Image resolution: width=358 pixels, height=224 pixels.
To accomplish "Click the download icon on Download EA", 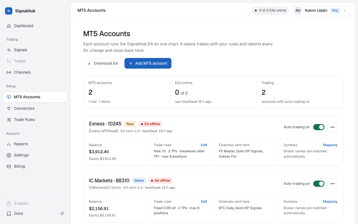I will click(x=89, y=63).
